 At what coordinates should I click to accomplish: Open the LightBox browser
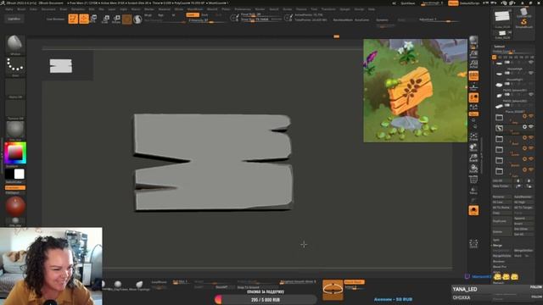(14, 19)
